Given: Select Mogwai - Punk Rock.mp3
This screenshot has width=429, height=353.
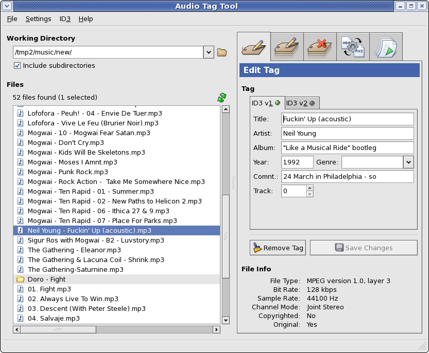Looking at the screenshot, I should pyautogui.click(x=116, y=172).
